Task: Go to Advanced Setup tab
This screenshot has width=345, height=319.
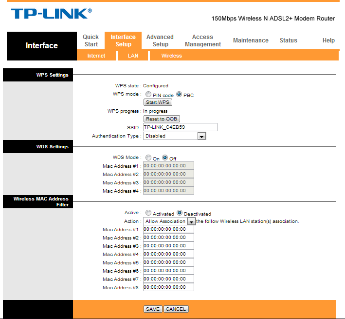Action: tap(160, 40)
